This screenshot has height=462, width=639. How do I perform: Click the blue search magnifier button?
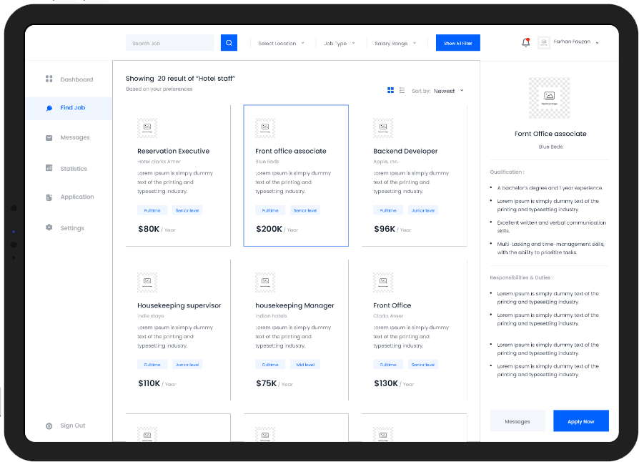[229, 43]
